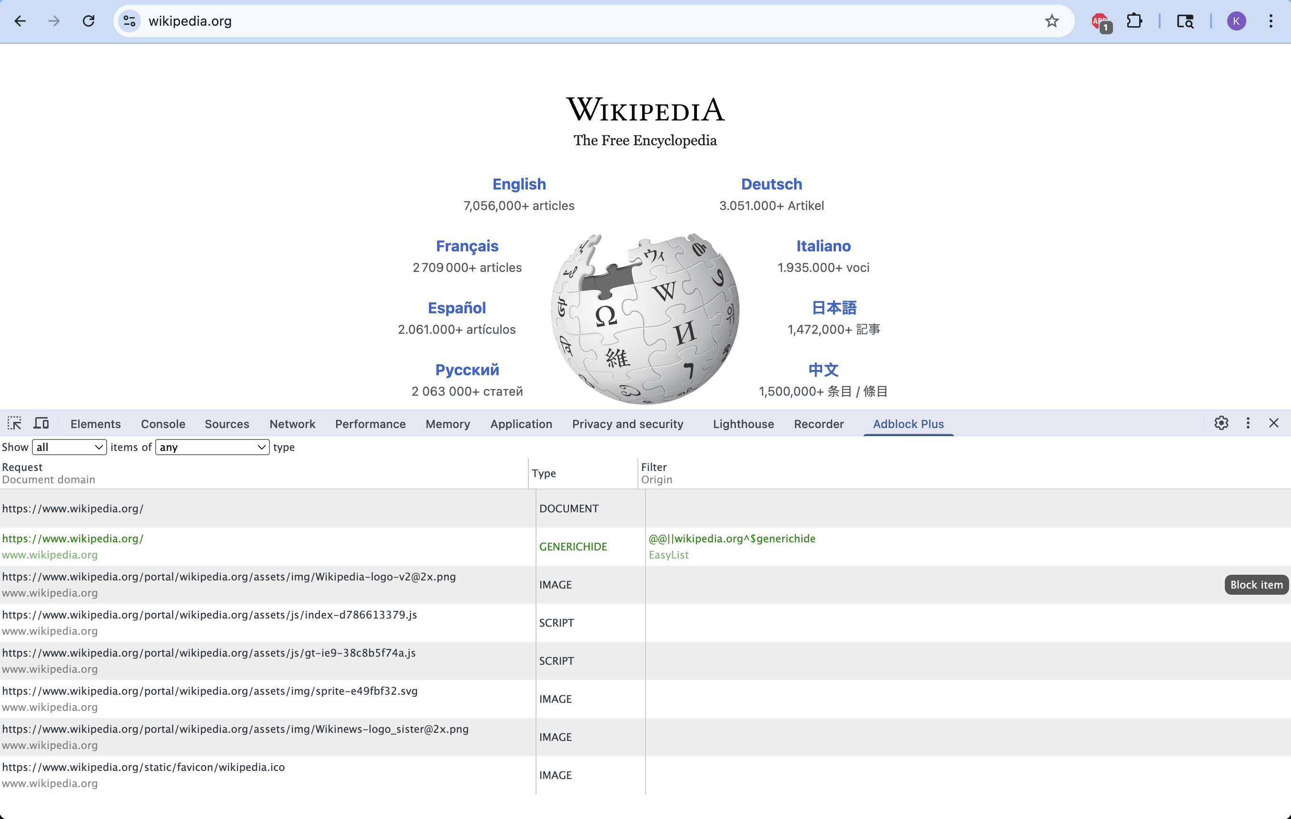Open English Wikipedia with 7,056,000+ articles

[518, 184]
